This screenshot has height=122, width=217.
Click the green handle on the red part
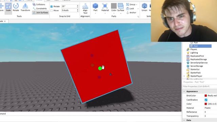tap(100, 68)
